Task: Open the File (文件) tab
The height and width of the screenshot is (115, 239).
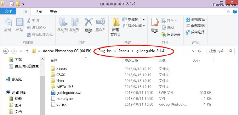Action: (8, 11)
